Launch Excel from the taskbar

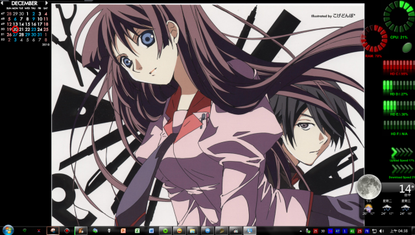(x=137, y=230)
